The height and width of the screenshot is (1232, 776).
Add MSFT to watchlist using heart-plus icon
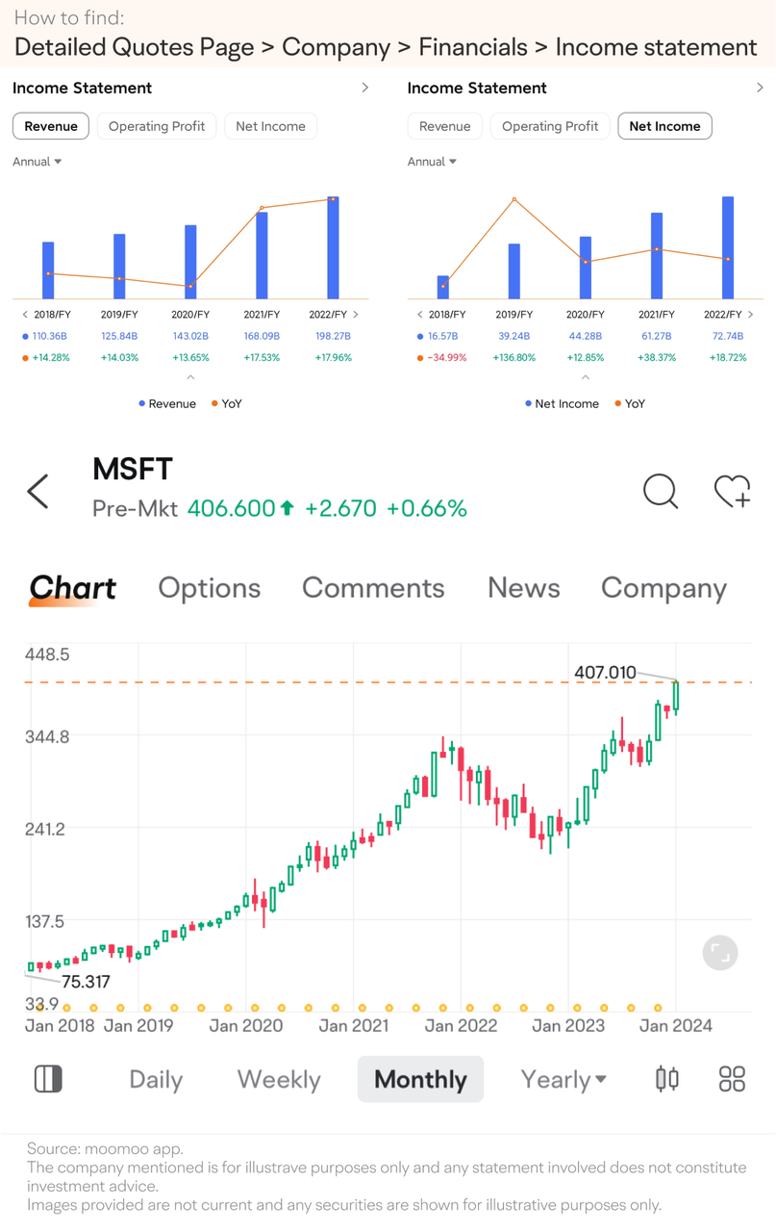coord(732,491)
